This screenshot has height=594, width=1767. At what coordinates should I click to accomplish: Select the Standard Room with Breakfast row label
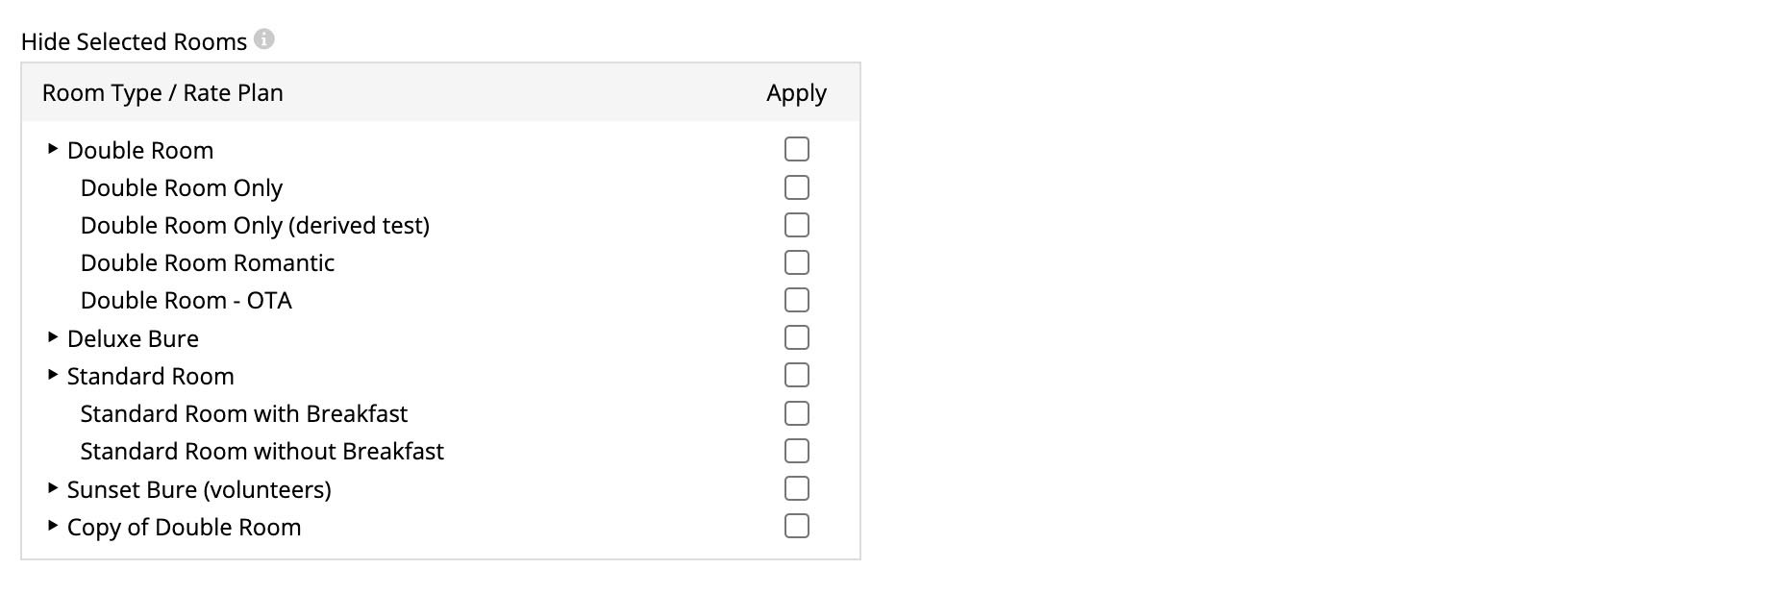[244, 413]
